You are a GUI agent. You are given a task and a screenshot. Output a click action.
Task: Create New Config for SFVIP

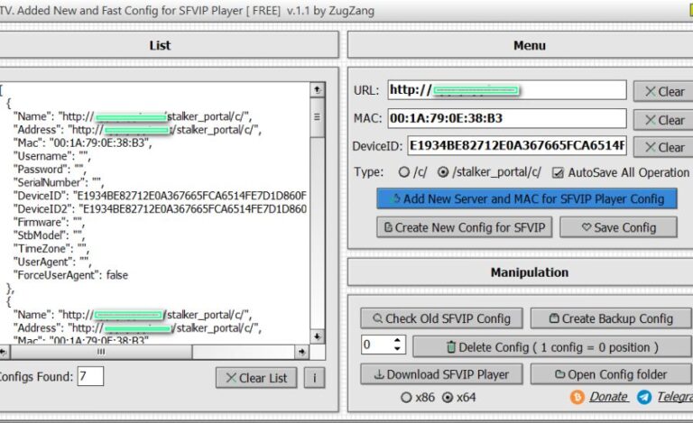[464, 227]
